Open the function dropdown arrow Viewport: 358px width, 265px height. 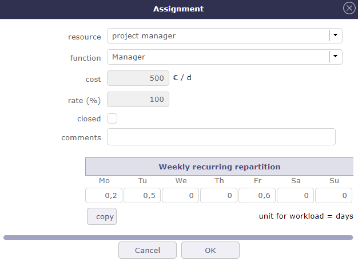[x=335, y=57]
